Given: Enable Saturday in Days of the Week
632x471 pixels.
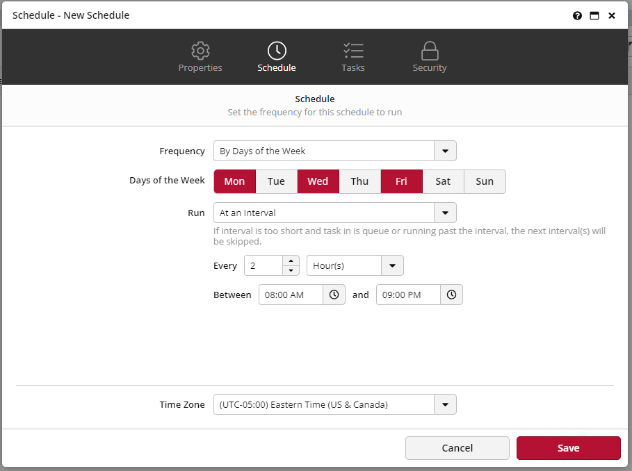Looking at the screenshot, I should [x=443, y=181].
